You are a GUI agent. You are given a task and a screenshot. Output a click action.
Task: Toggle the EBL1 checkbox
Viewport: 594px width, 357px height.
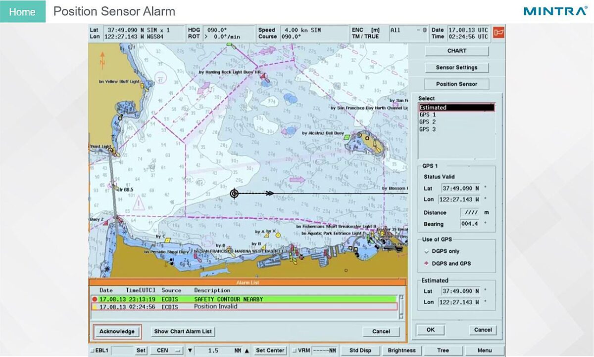coord(93,351)
